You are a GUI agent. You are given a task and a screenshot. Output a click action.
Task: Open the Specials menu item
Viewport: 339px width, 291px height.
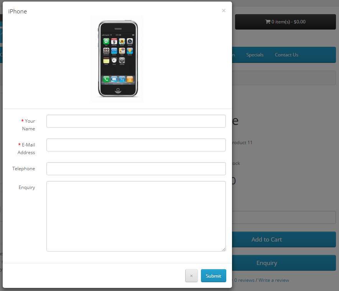pos(255,55)
